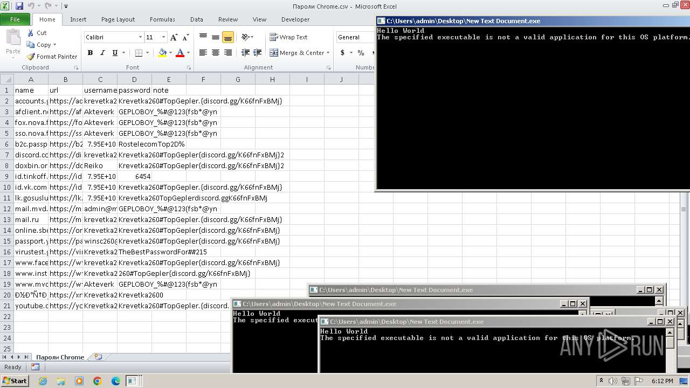
Task: Open the File tab
Action: click(15, 19)
